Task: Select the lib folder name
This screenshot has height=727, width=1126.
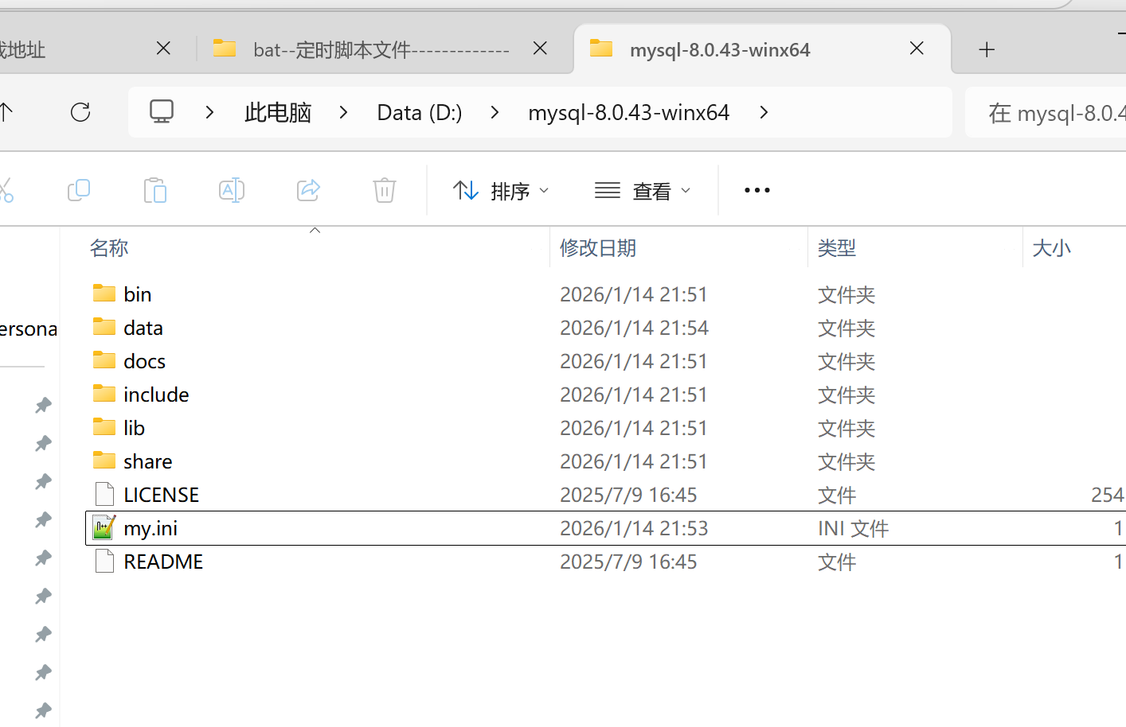Action: coord(134,428)
